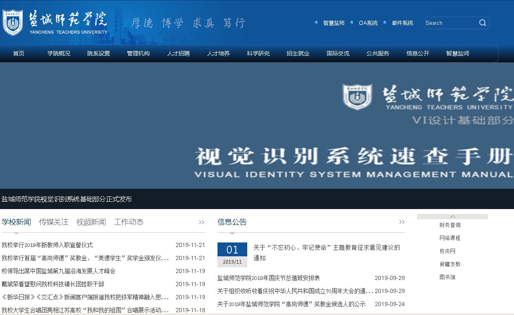The width and height of the screenshot is (514, 315).
Task: Open notice 关于“不忘初心、牢记使命”主题教育征求意见
Action: 327,253
